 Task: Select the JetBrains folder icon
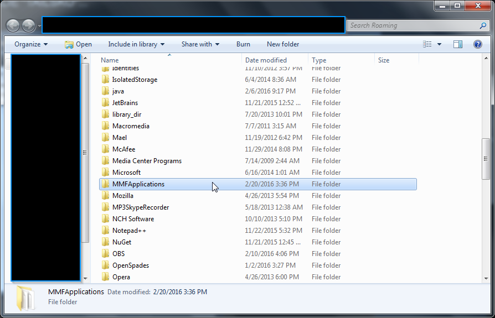105,103
